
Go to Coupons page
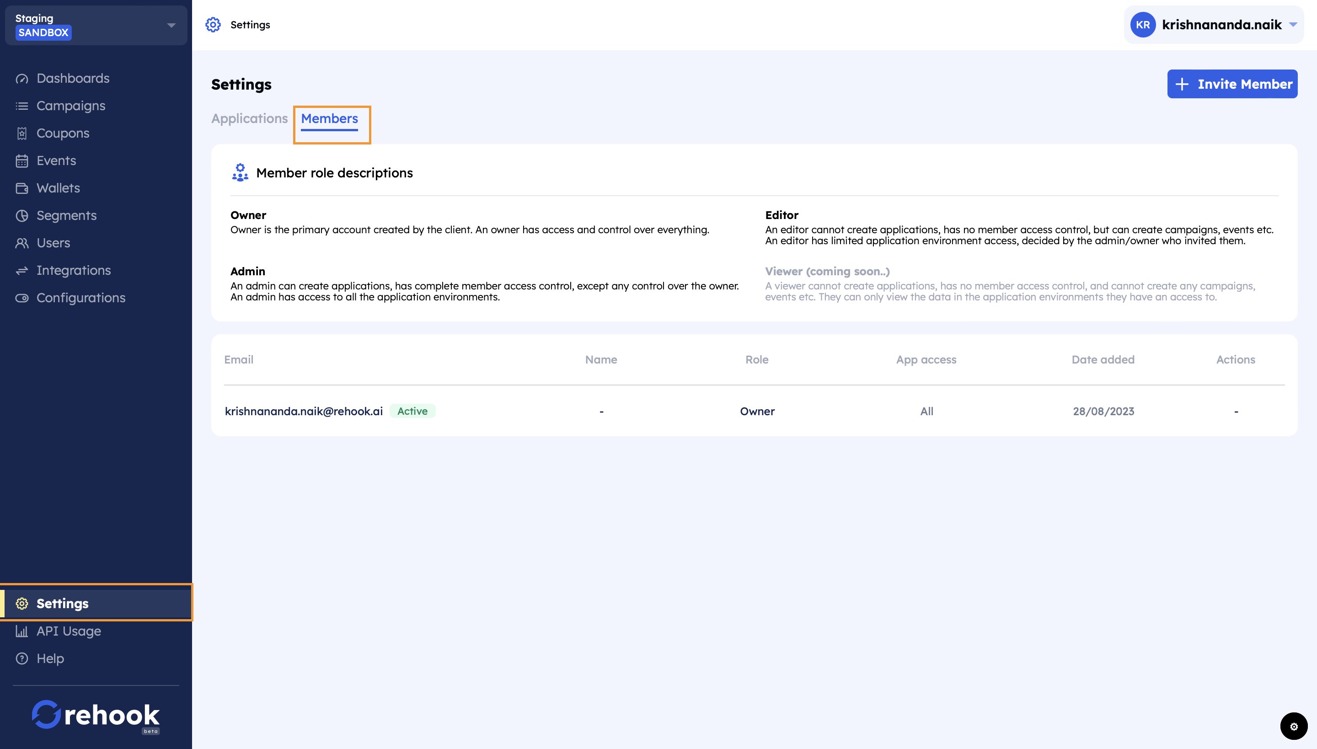[x=63, y=133]
